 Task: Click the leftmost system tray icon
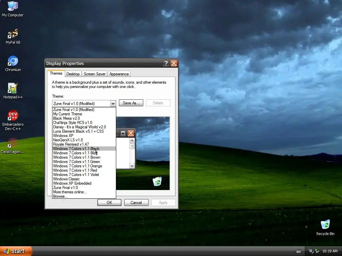click(x=311, y=251)
